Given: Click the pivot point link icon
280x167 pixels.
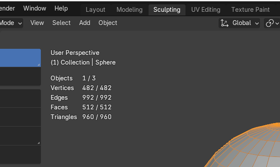Looking at the screenshot, I should [x=269, y=23].
